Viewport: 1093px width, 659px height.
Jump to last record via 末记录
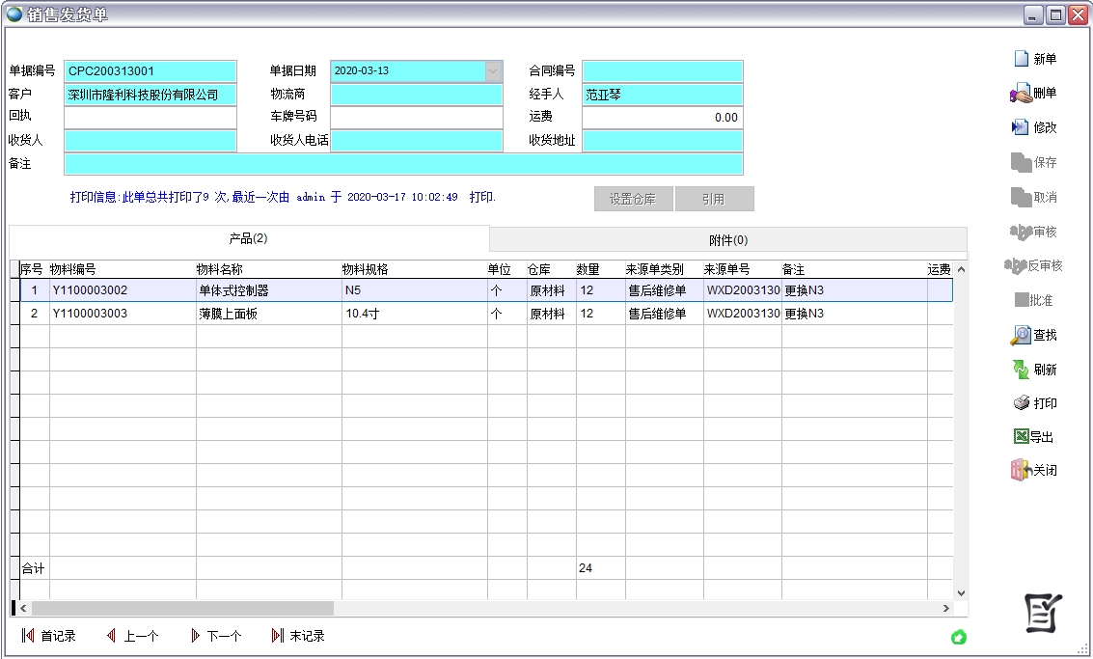click(x=302, y=636)
